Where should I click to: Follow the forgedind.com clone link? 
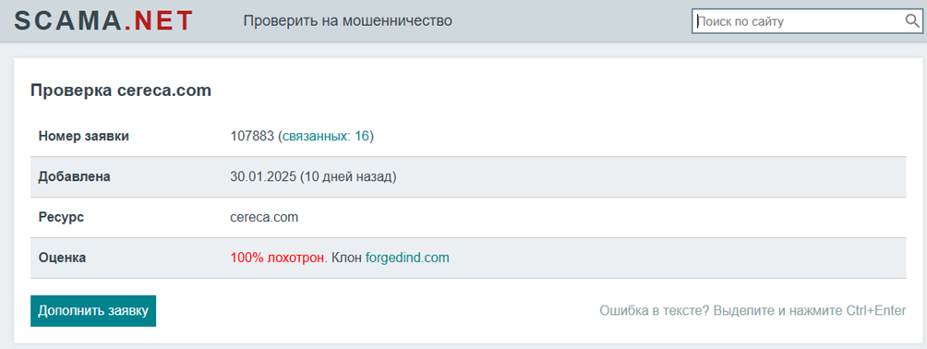(x=407, y=258)
